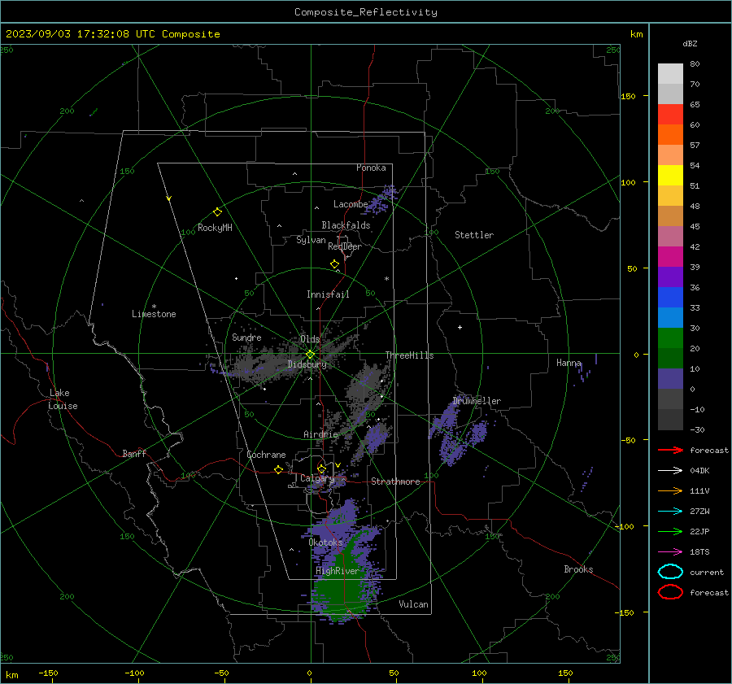Click the Okotoks city label

325,542
